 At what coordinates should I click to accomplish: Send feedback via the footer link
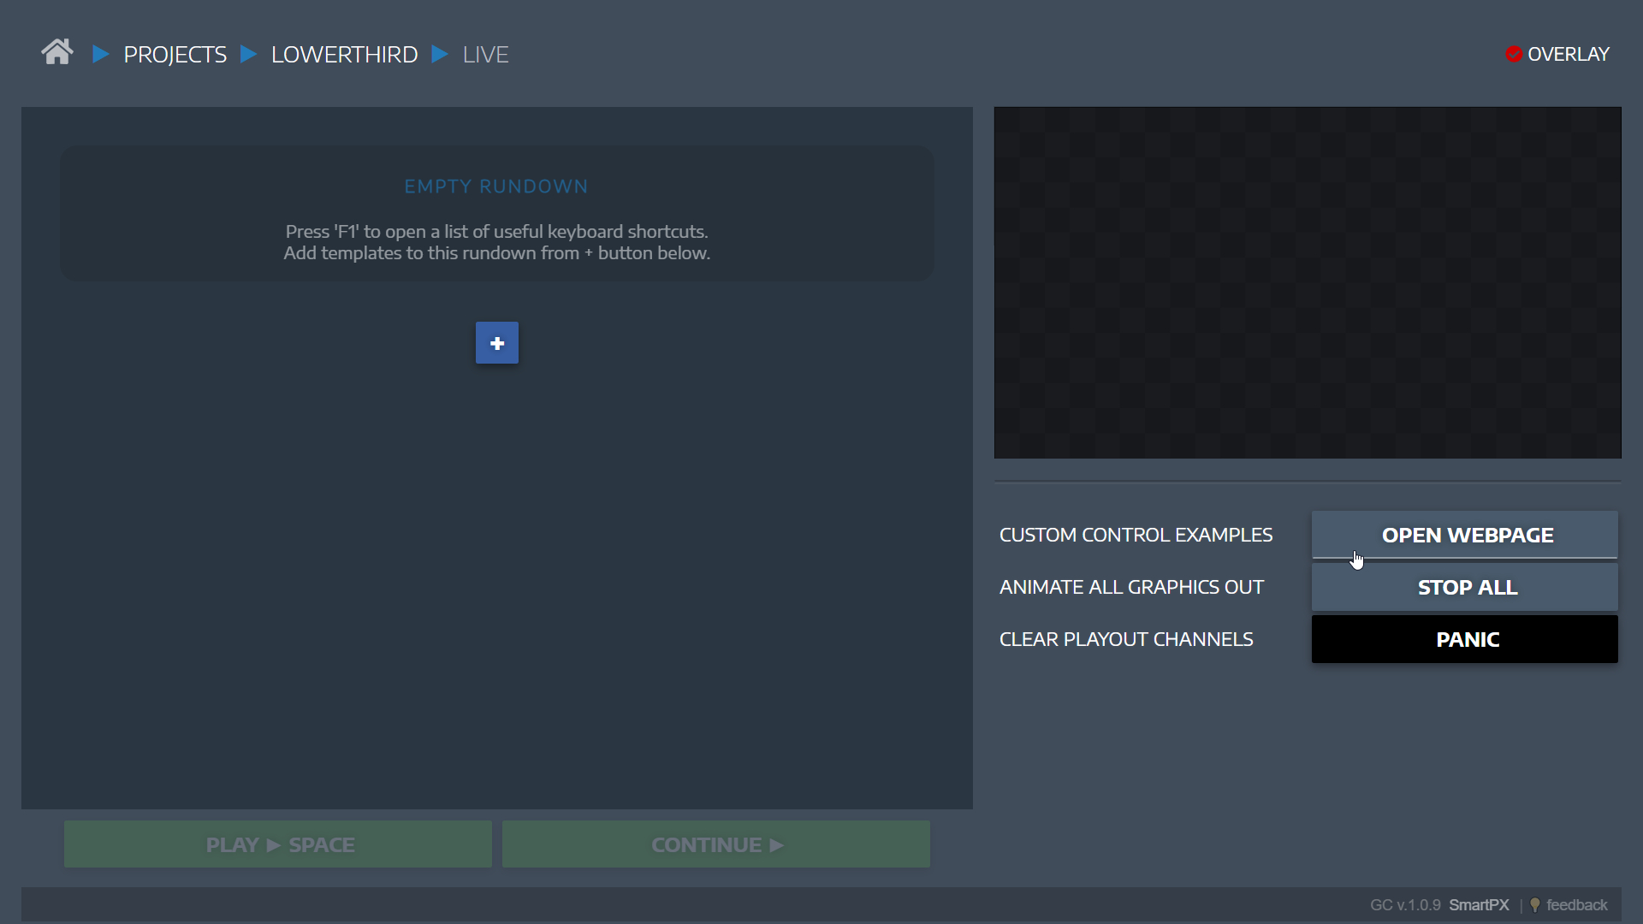coord(1577,904)
